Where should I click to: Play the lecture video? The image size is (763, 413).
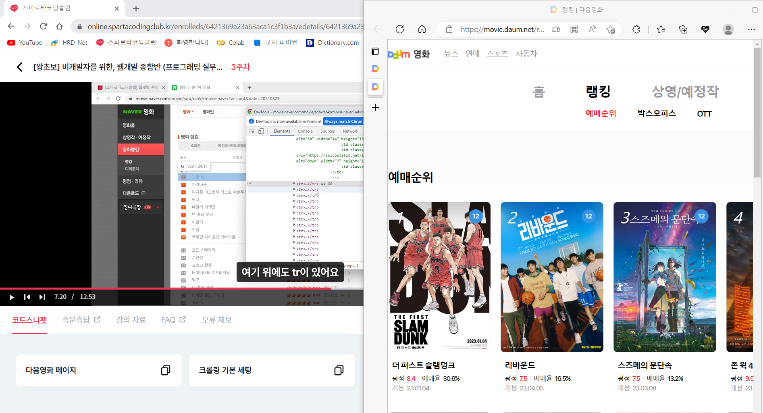click(x=12, y=297)
